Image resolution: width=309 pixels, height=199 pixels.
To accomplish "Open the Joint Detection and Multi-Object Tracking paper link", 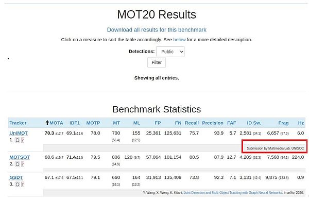I will click(233, 193).
